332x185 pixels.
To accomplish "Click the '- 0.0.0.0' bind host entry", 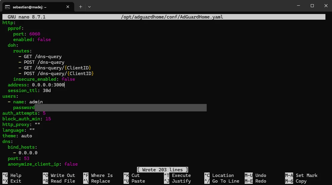I will point(25,153).
